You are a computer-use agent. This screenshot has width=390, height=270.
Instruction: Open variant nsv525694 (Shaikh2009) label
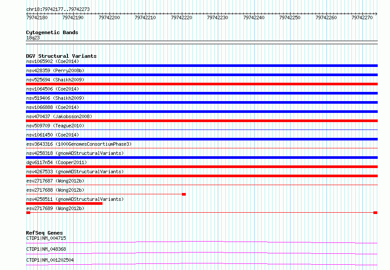55,80
